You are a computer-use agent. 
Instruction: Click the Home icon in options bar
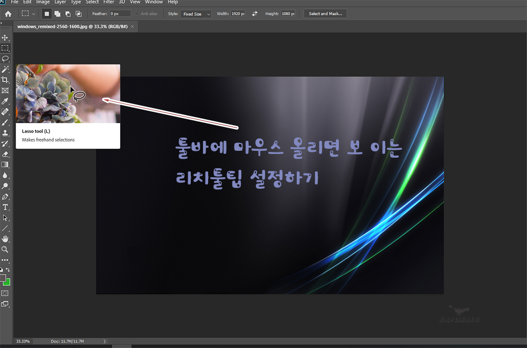click(x=8, y=14)
